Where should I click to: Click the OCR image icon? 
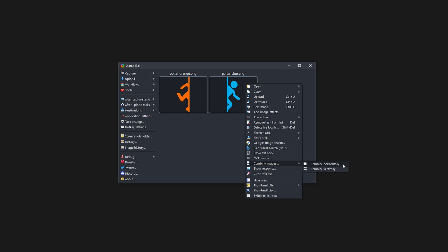coord(248,158)
